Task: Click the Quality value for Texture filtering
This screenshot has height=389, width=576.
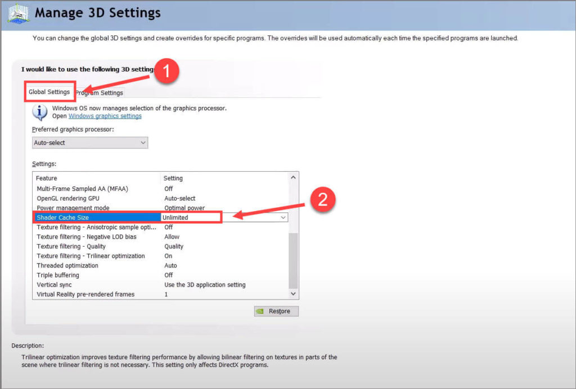Action: tap(174, 247)
